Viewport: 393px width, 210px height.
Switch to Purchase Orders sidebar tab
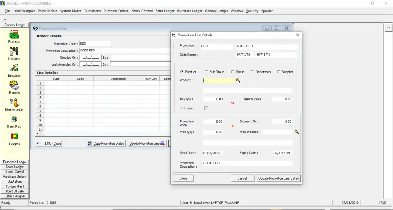pyautogui.click(x=15, y=177)
